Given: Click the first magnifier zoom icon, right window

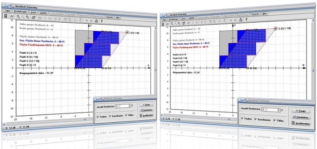Looking at the screenshot, I should (172, 24).
